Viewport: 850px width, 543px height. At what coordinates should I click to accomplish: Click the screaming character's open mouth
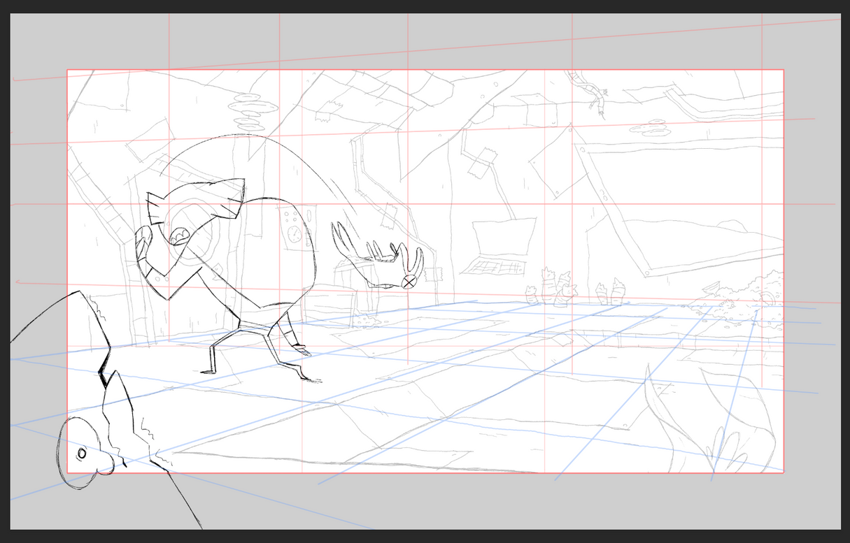click(178, 236)
